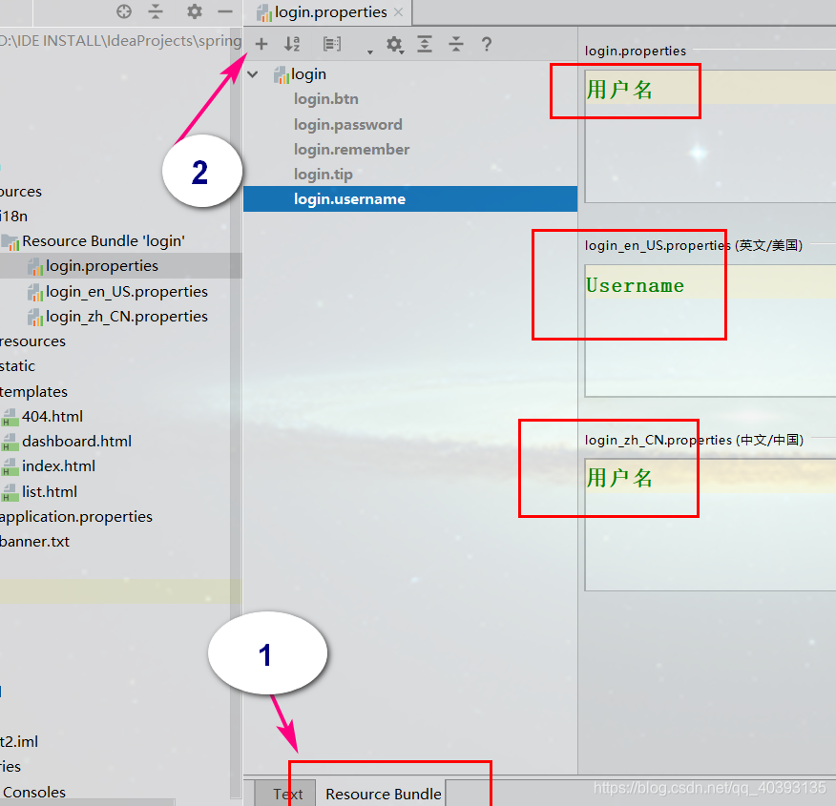This screenshot has width=836, height=806.
Task: Edit the login.properties default value field
Action: point(710,135)
